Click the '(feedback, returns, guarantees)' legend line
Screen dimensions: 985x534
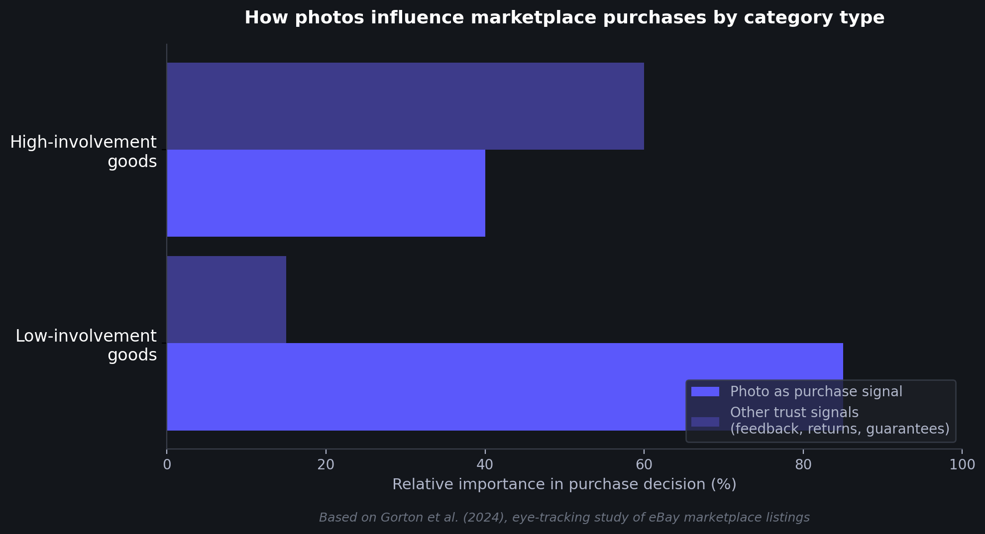click(x=840, y=429)
